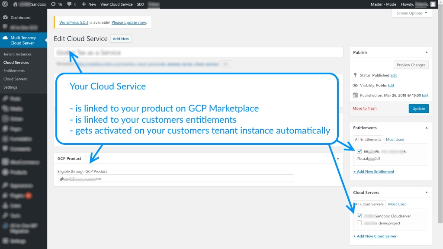Viewport: 443px width, 249px height.
Task: Click + Add New Entitlement link
Action: [x=373, y=171]
